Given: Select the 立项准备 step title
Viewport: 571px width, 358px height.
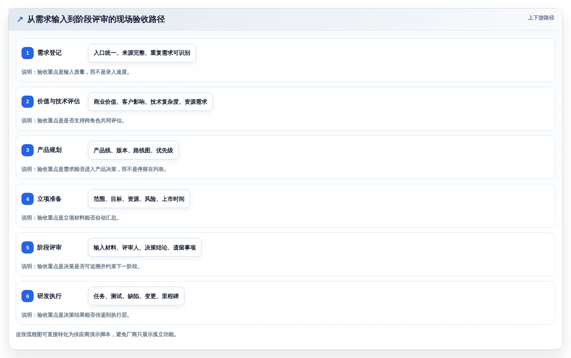Looking at the screenshot, I should click(49, 199).
